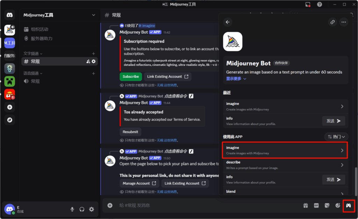Click Midjourney Bot name at 11:42 message
This screenshot has height=219, width=358.
pyautogui.click(x=134, y=32)
